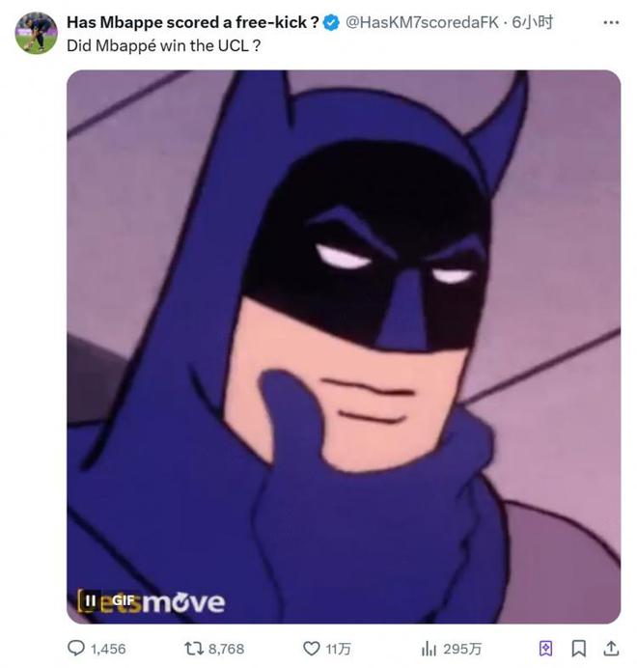
Task: Pause the Batman GIF playback
Action: coord(92,599)
